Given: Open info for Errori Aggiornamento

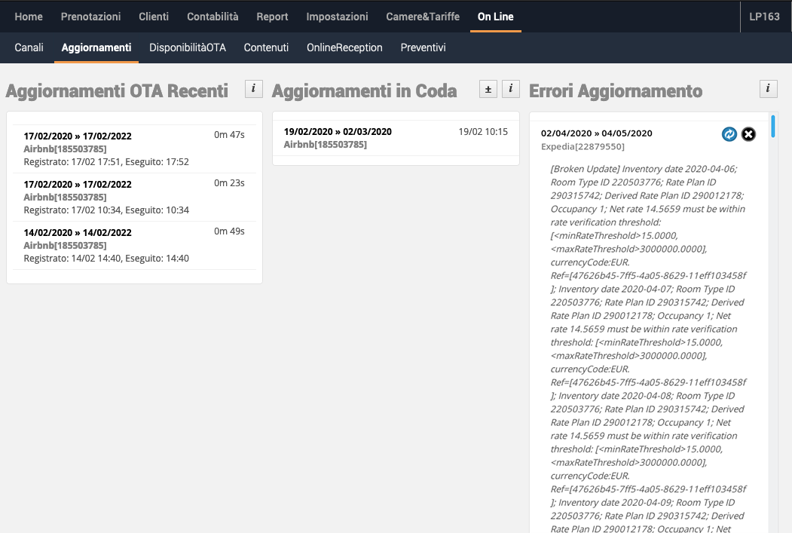Looking at the screenshot, I should pos(768,89).
